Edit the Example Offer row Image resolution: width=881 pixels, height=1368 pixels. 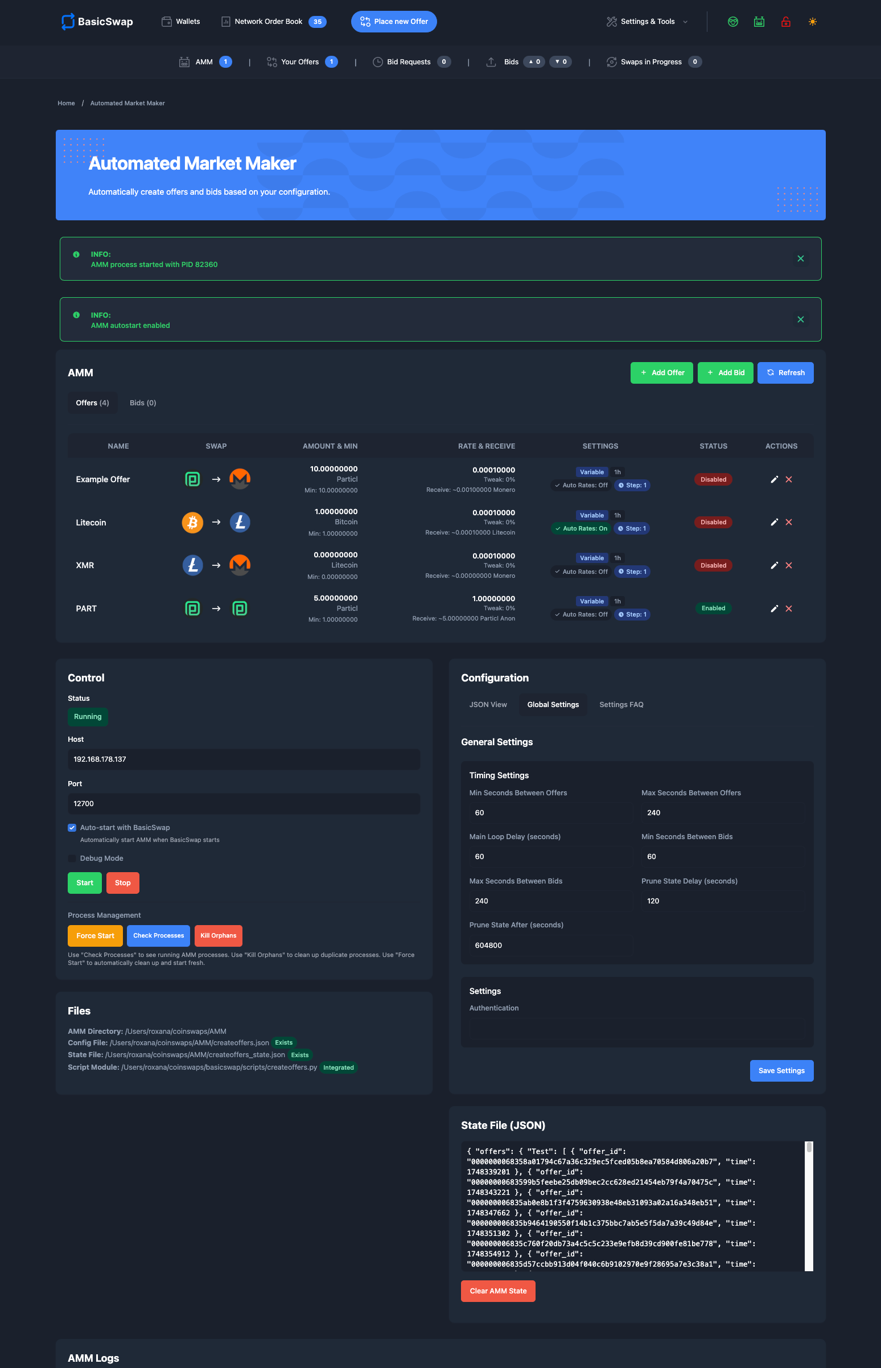click(774, 479)
